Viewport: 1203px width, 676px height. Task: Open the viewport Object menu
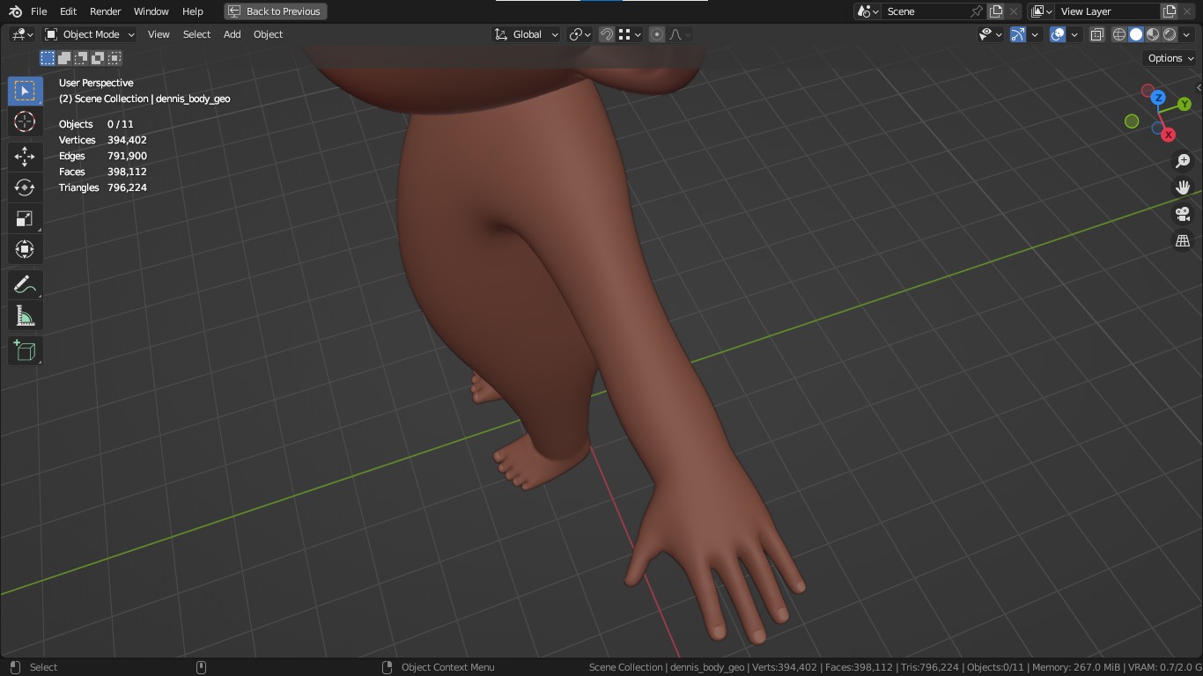pos(268,34)
